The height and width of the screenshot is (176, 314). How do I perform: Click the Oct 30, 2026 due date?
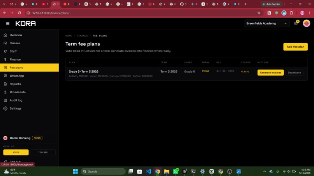click(x=225, y=71)
